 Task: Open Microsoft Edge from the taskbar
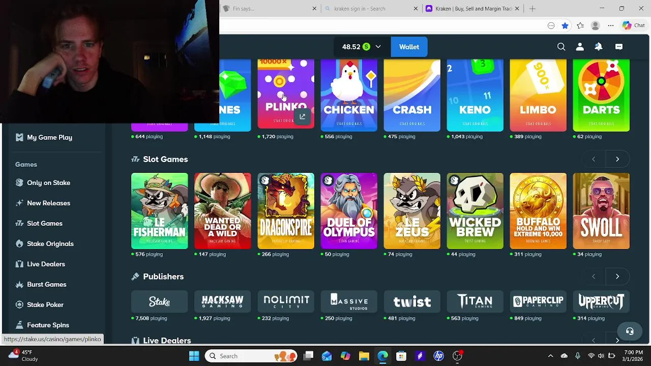(x=382, y=356)
